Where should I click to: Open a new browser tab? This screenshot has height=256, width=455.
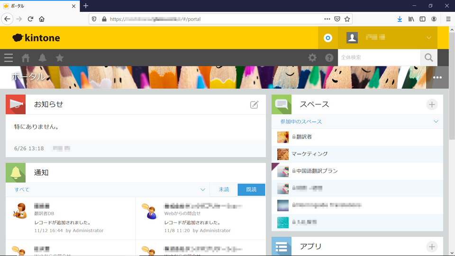[86, 6]
